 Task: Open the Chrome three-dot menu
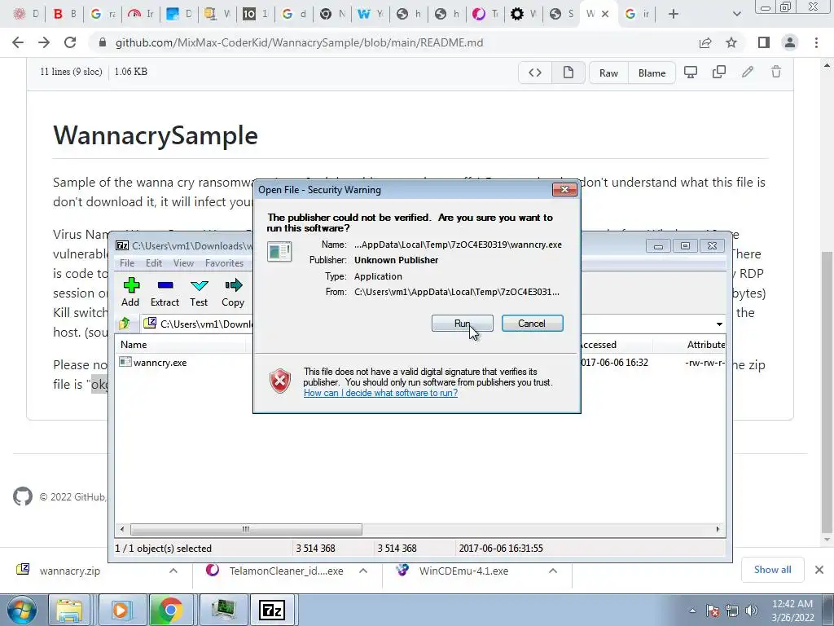pyautogui.click(x=816, y=42)
